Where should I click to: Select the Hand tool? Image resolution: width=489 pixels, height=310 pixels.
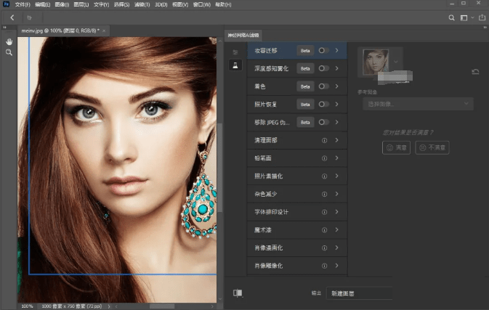9,41
